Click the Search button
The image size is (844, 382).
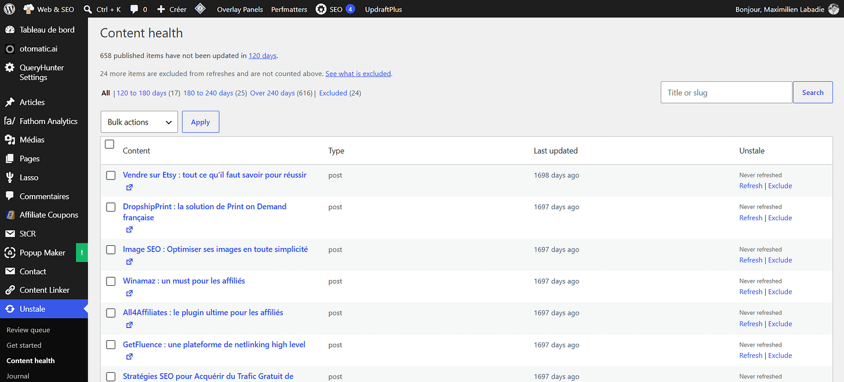point(813,92)
